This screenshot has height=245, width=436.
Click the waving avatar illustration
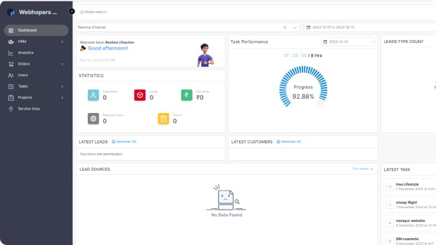(205, 55)
